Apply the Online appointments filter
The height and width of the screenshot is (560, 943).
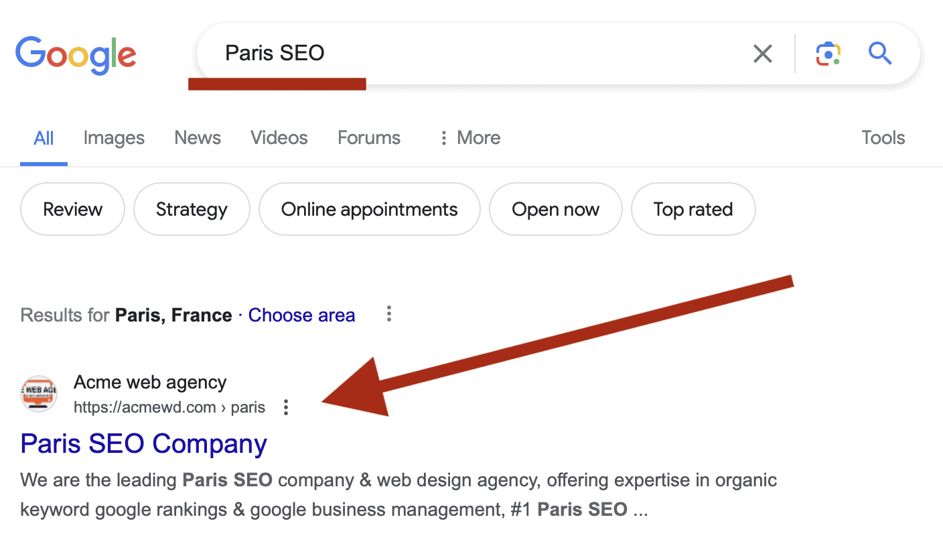pos(369,210)
